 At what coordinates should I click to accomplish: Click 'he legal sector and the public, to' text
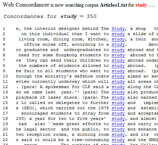(x=62, y=129)
